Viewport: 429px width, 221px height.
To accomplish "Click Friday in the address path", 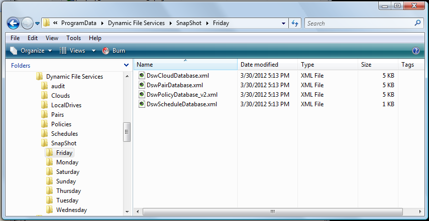I will [x=221, y=23].
